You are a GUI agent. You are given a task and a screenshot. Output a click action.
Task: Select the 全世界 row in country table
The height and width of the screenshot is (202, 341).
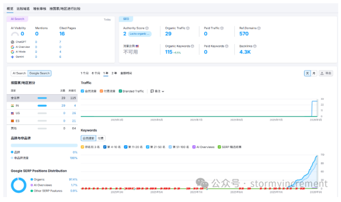42,98
